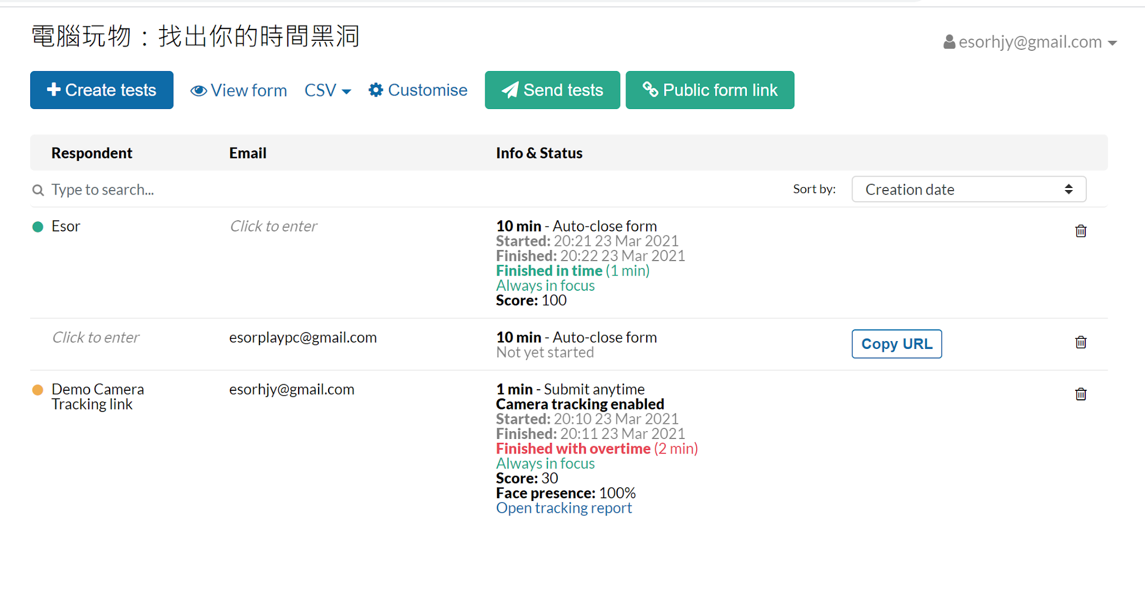Screen dimensions: 1145x600
Task: Delete the Esor respondent using the trash icon
Action: 1080,230
